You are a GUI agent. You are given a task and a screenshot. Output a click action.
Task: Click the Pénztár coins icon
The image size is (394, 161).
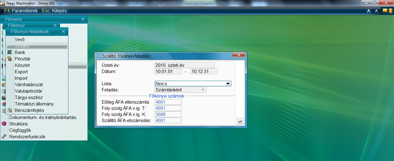10,59
